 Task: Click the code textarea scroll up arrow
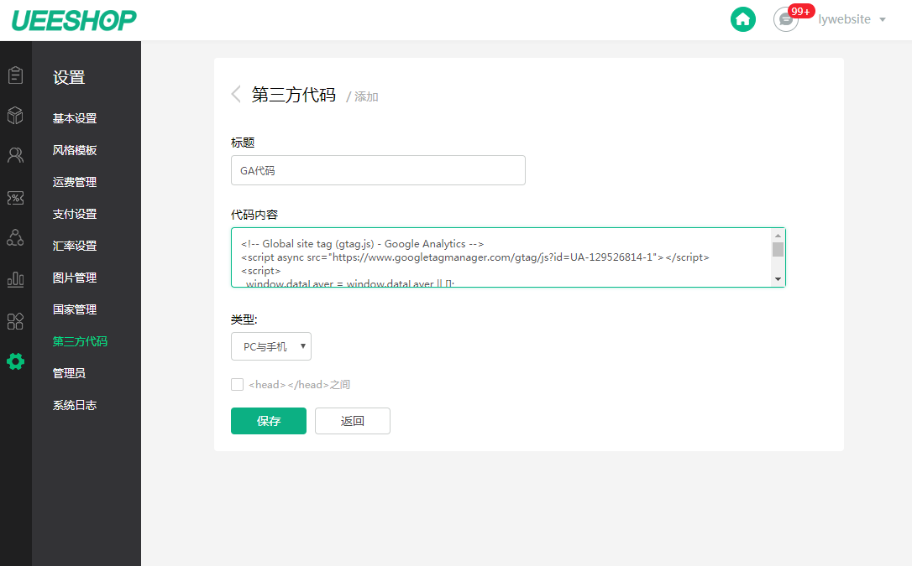(x=778, y=235)
